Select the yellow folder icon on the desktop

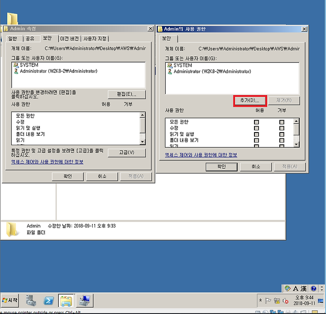pyautogui.click(x=12, y=19)
